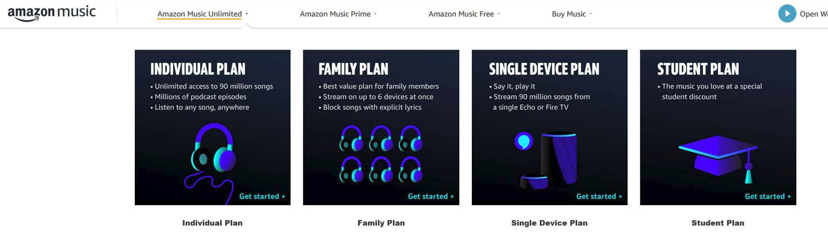
Task: Click Get started on Individual Plan
Action: point(262,196)
